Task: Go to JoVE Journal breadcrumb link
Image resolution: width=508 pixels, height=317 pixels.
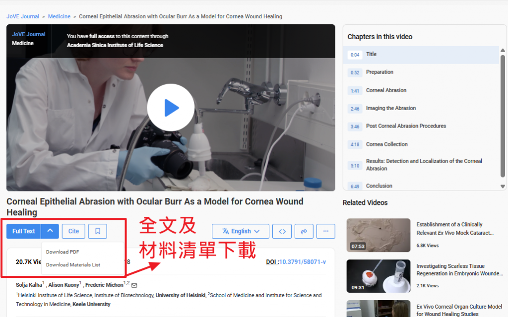Action: (23, 16)
